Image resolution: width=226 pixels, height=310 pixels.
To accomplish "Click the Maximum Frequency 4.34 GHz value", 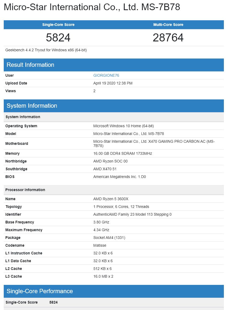I will [101, 230].
